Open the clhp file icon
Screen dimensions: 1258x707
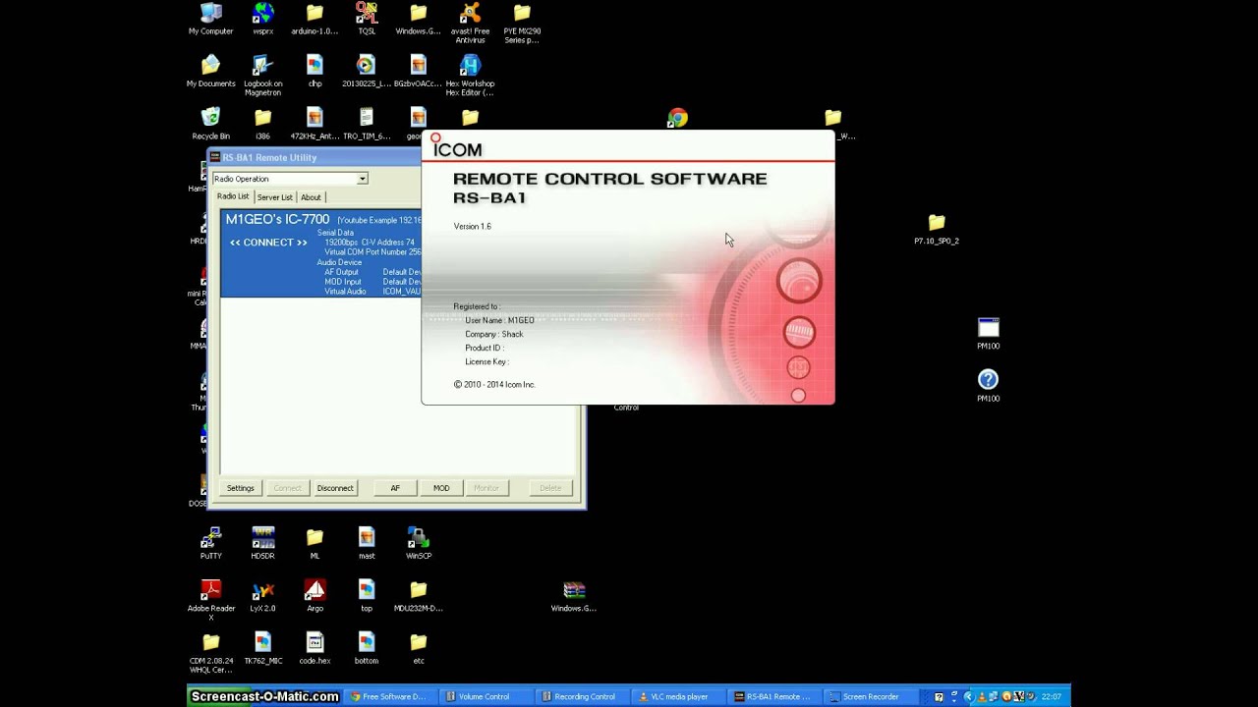click(314, 72)
